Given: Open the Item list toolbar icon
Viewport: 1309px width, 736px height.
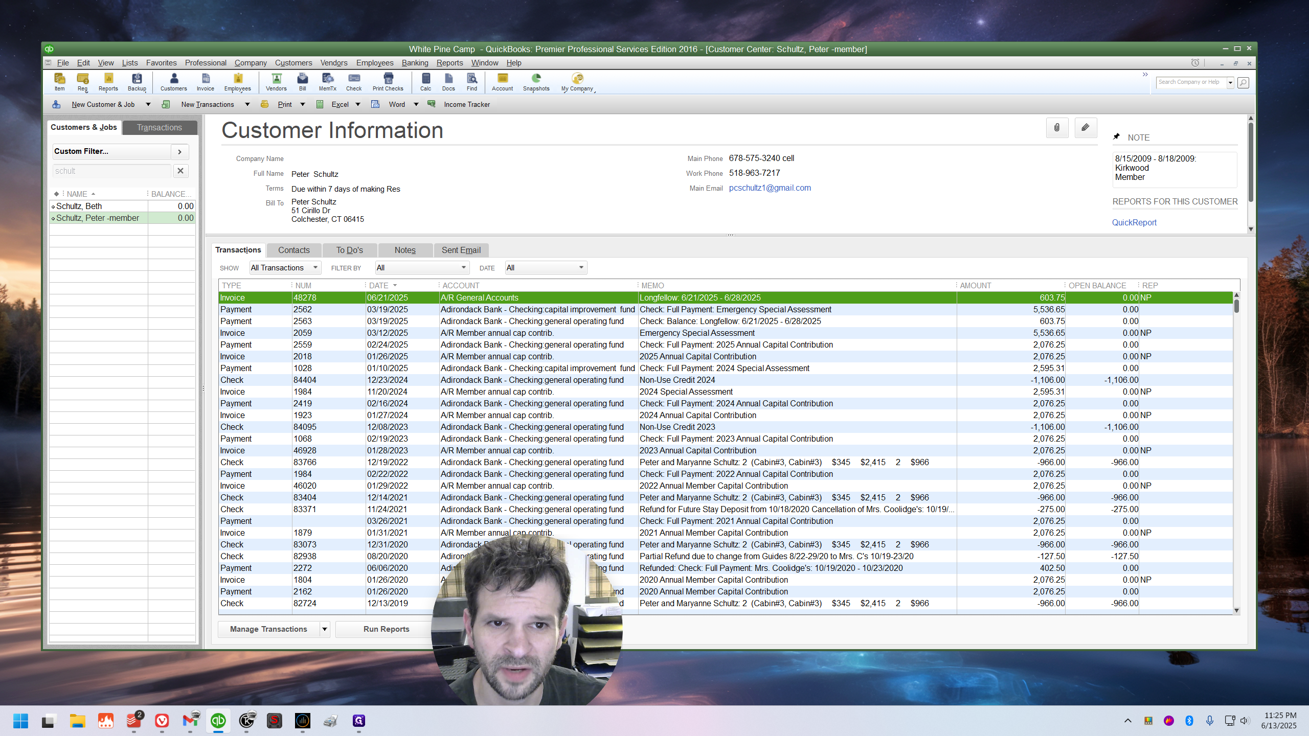Looking at the screenshot, I should (x=60, y=82).
